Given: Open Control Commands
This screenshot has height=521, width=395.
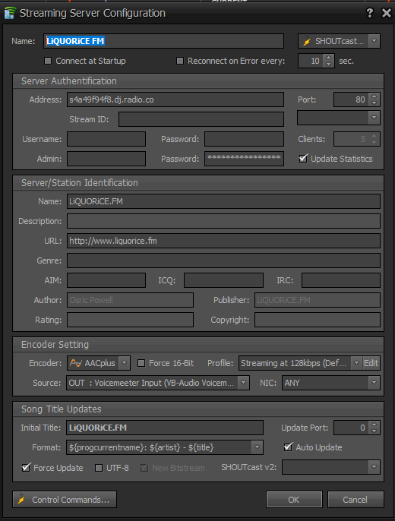Looking at the screenshot, I should (x=65, y=500).
